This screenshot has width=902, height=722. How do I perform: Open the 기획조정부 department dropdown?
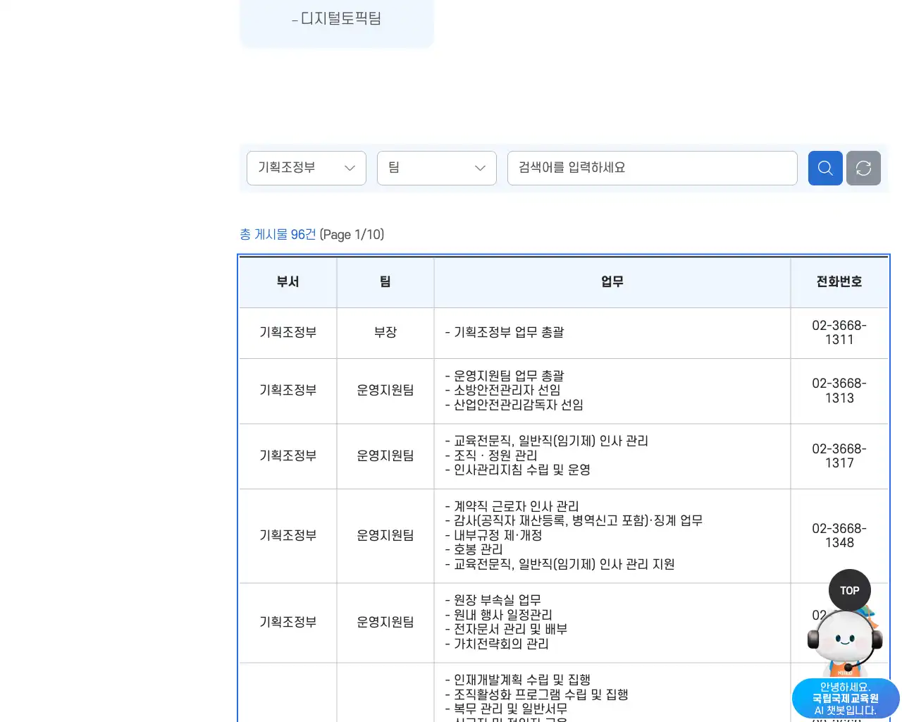307,168
